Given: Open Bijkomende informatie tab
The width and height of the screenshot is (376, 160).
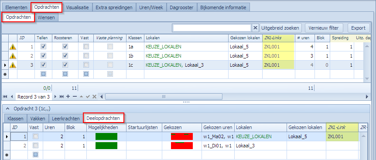Looking at the screenshot, I should (x=223, y=7).
